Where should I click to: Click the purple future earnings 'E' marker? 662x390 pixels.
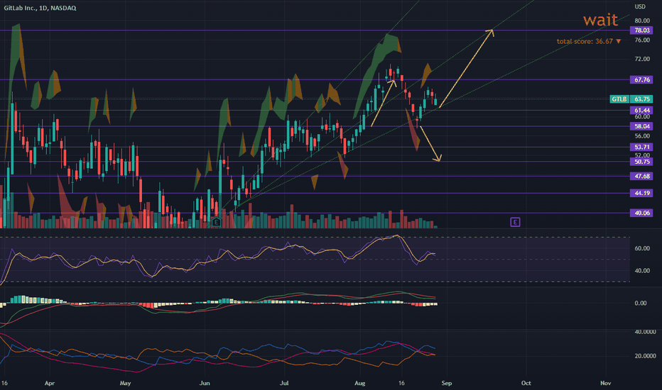pyautogui.click(x=515, y=222)
